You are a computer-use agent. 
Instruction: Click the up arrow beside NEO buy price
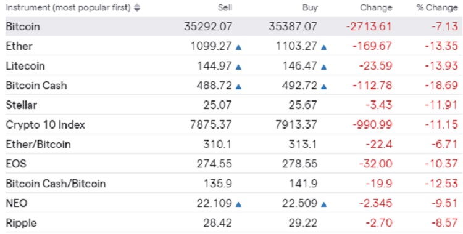(x=324, y=204)
